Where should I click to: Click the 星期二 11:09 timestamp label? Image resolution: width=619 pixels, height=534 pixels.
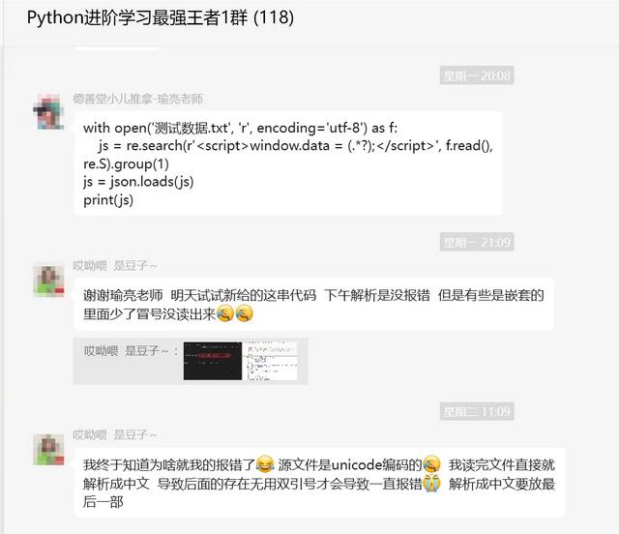pos(477,411)
